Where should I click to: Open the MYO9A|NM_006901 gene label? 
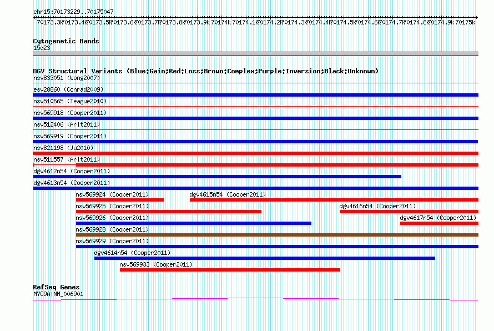[58, 294]
